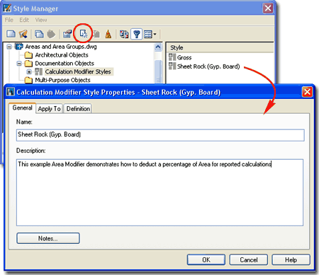Click the Open Drawing toolbar icon

pyautogui.click(x=23, y=34)
